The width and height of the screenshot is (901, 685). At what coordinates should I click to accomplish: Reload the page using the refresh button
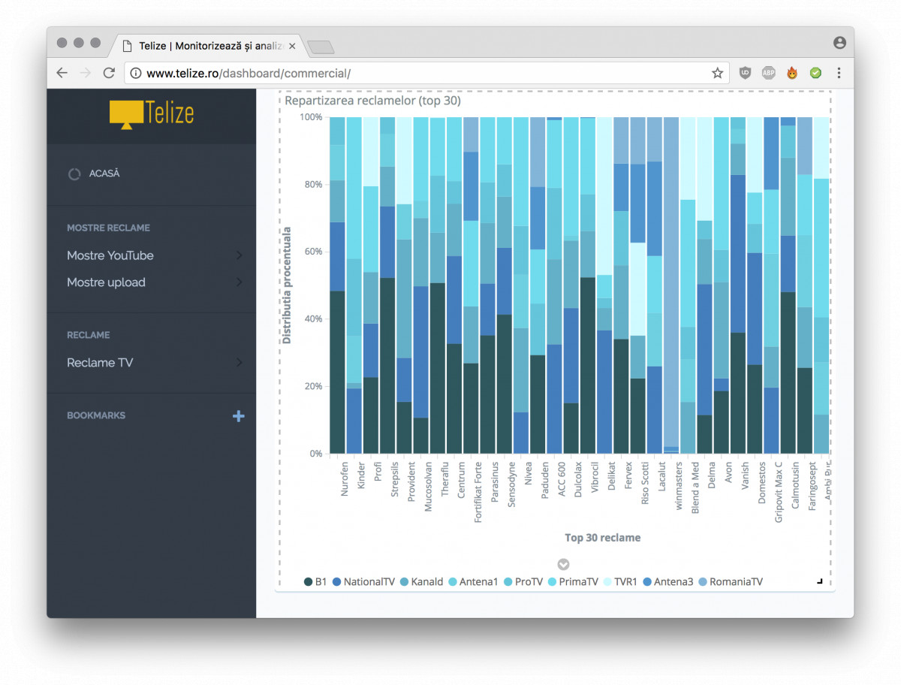[x=109, y=73]
